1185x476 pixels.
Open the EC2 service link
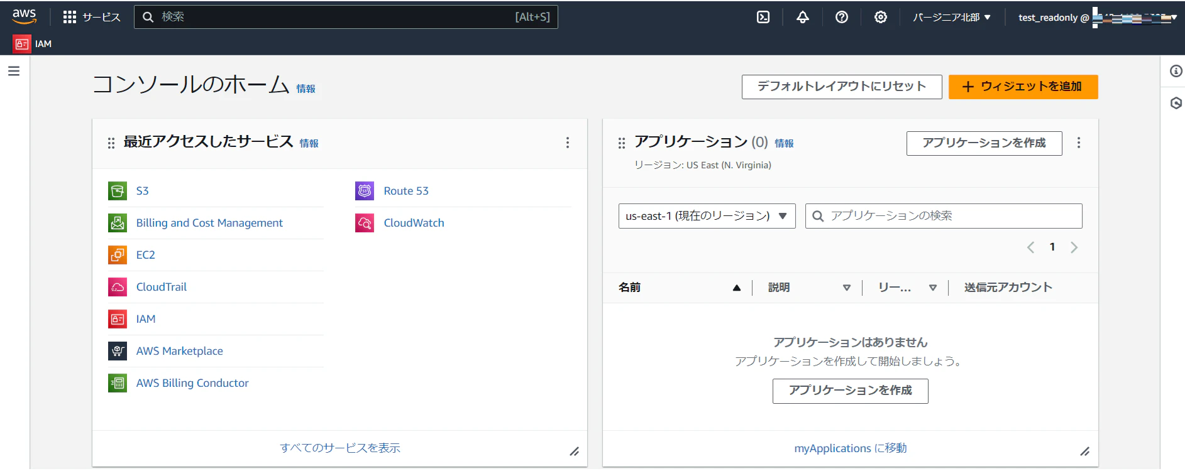[146, 255]
